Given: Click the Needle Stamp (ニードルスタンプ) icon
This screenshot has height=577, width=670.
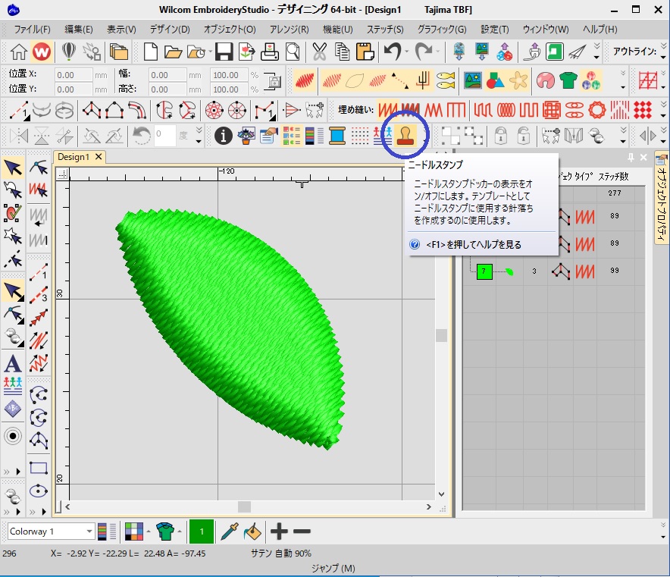Looking at the screenshot, I should 406,136.
